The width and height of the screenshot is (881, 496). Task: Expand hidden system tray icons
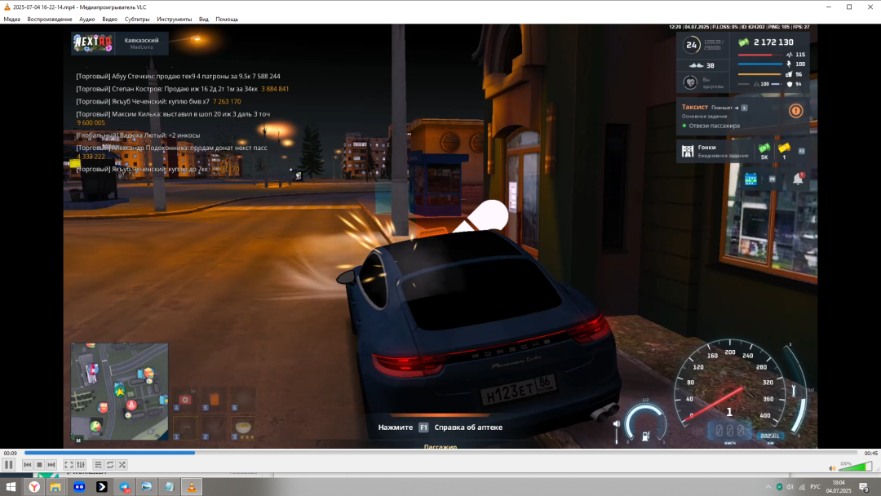[768, 487]
